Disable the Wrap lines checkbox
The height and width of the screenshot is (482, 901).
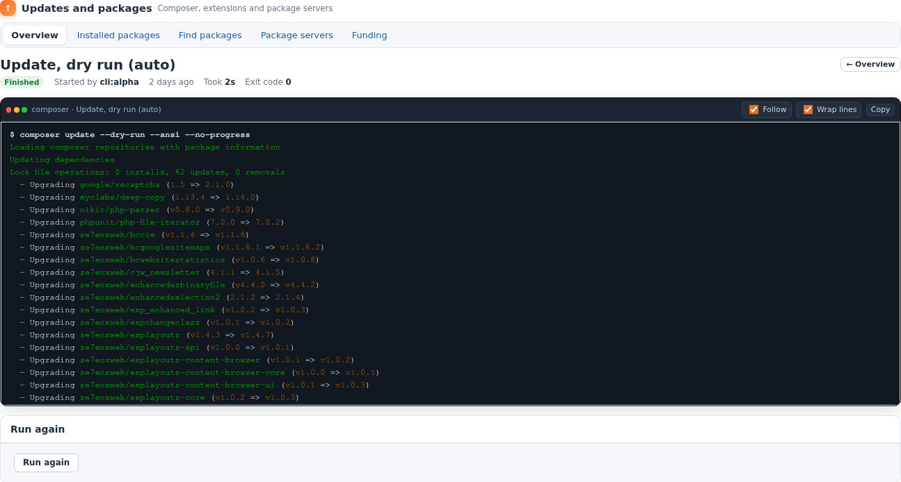(x=808, y=109)
